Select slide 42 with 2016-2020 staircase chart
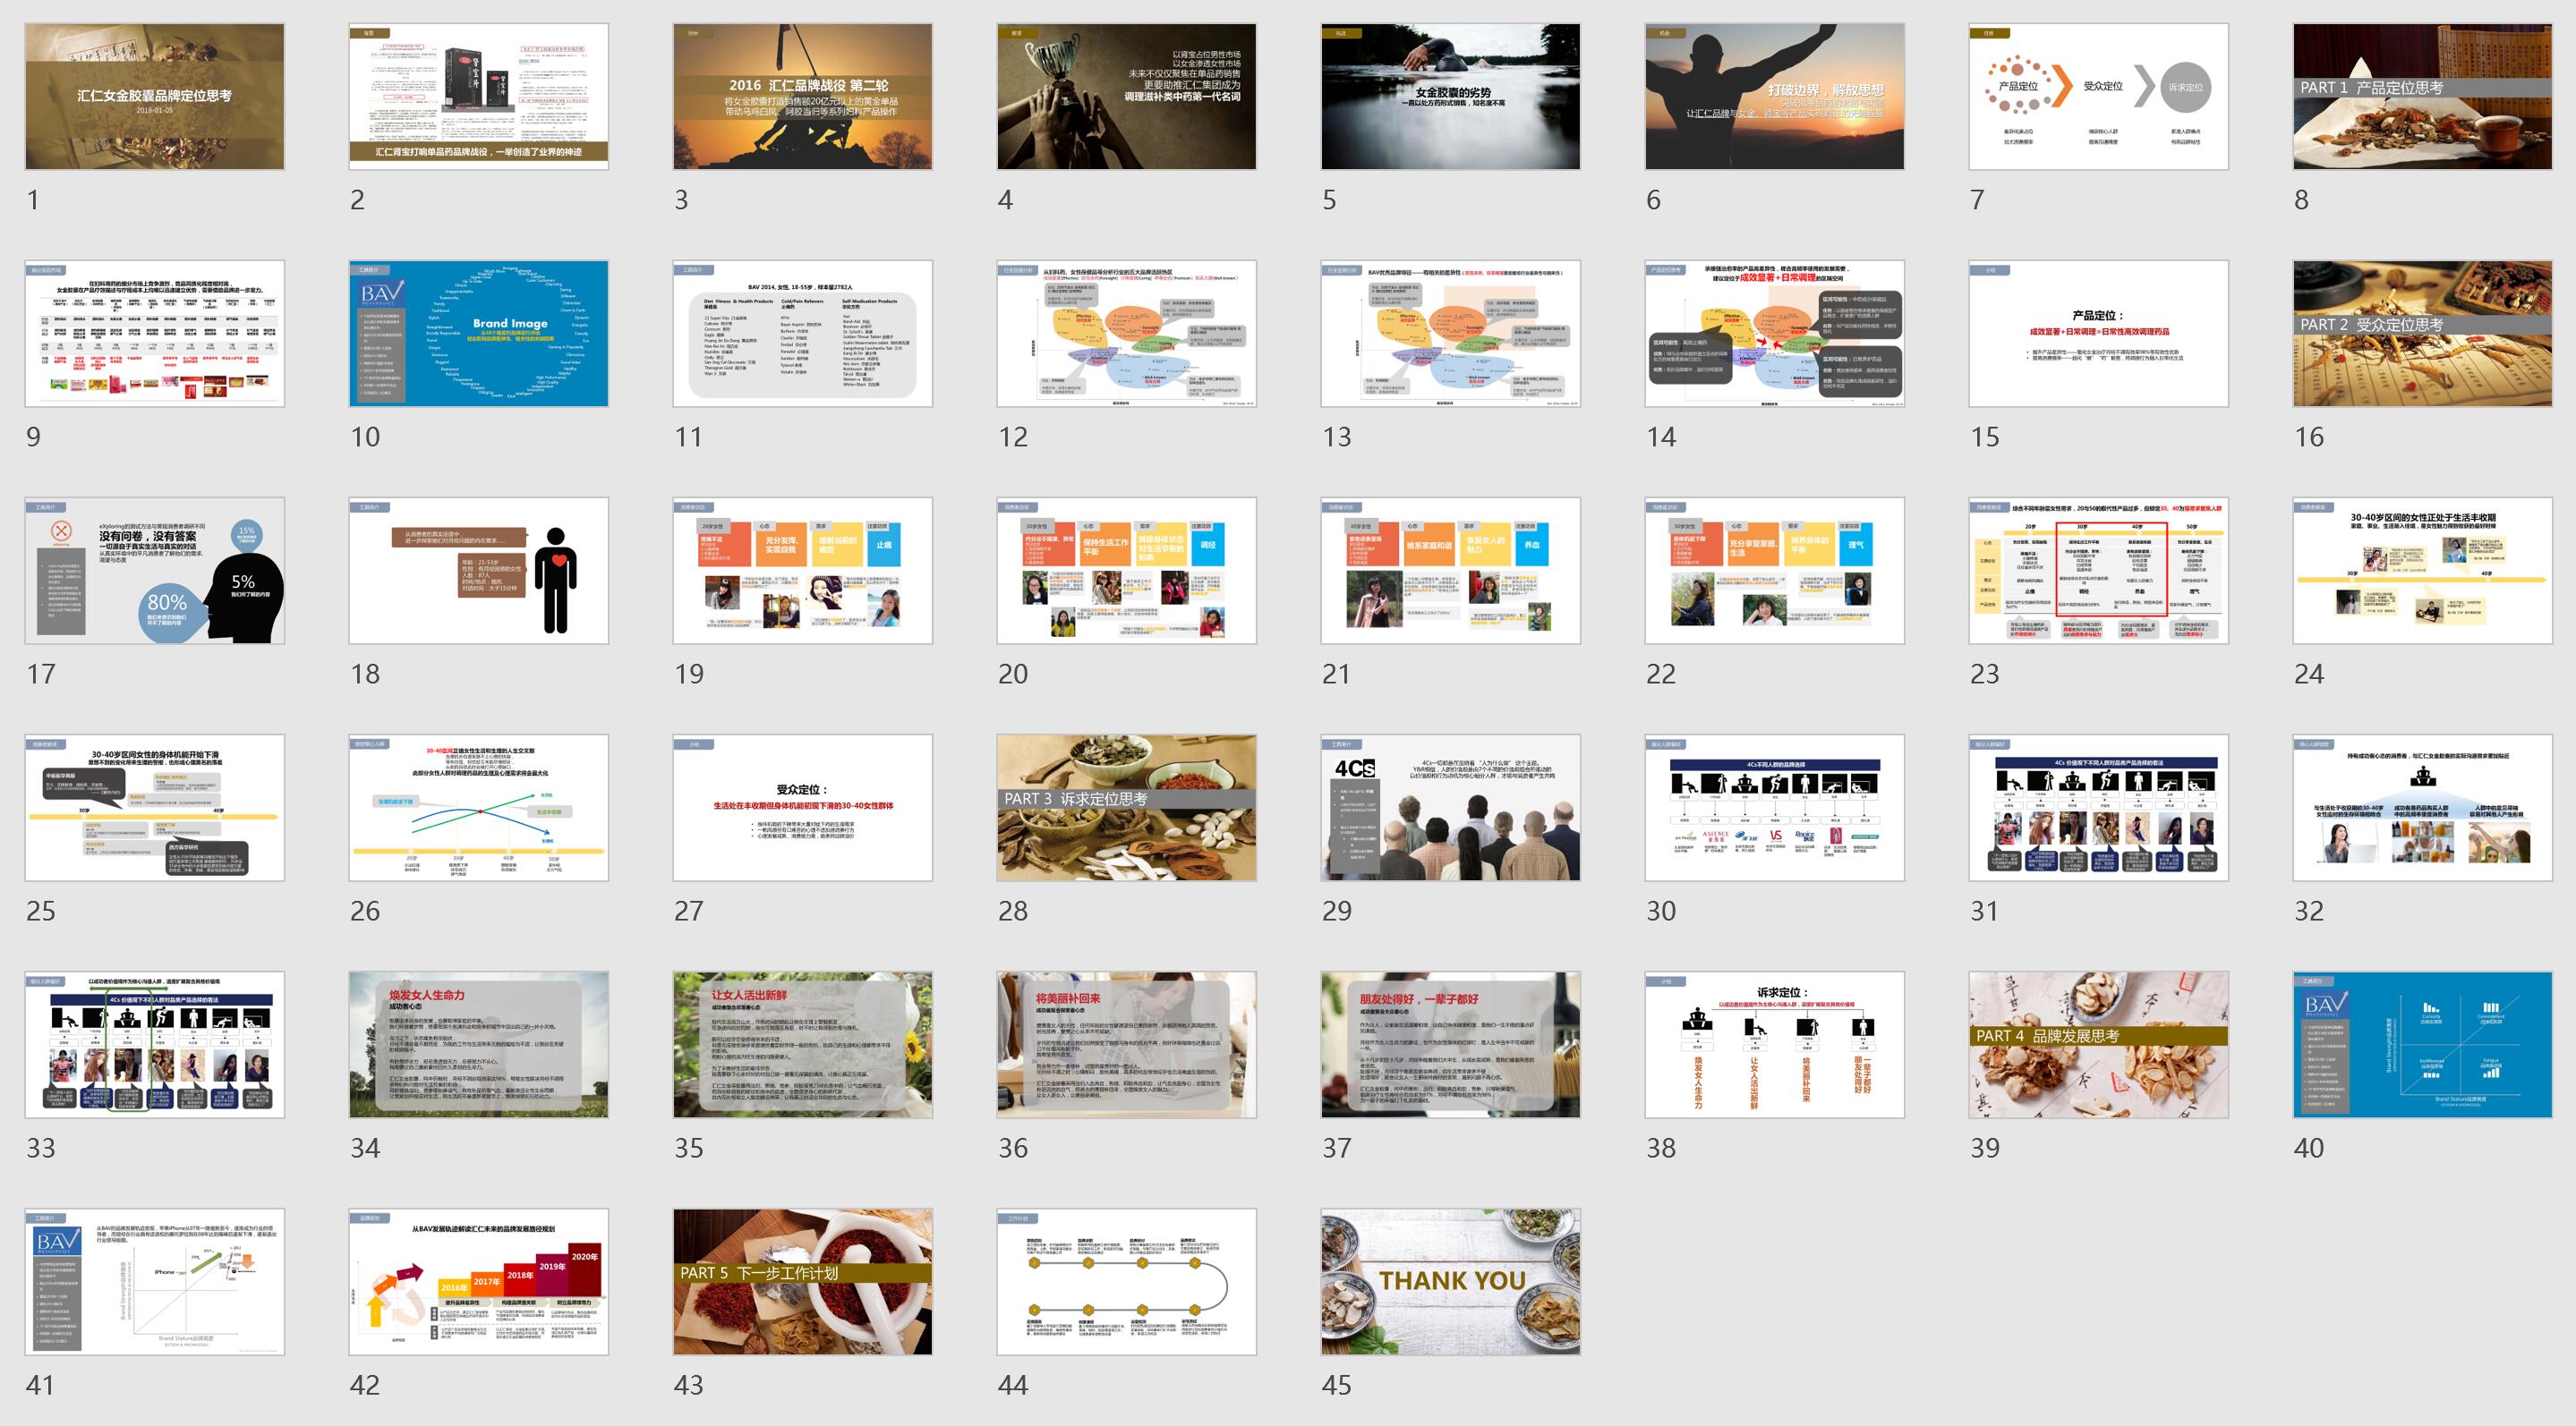Screen dimensions: 2576x1426 click(478, 1281)
